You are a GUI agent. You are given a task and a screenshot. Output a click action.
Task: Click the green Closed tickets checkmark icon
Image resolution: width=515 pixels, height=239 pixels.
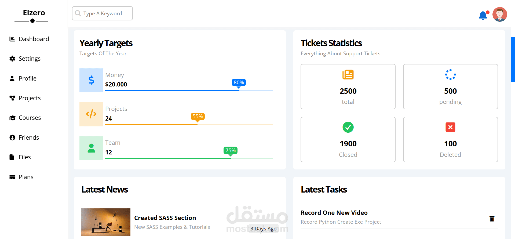[x=348, y=127]
